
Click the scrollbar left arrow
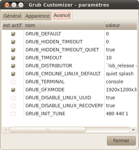pos(6,130)
